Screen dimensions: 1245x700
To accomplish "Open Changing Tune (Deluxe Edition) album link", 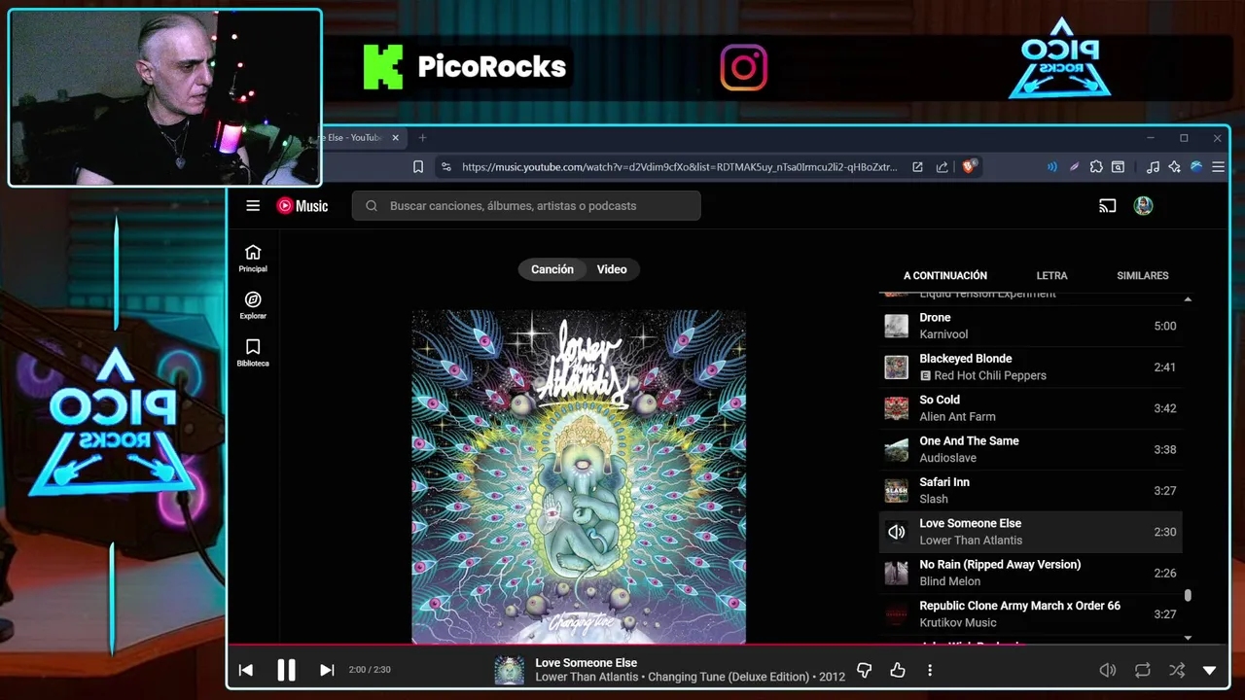I will [x=729, y=677].
